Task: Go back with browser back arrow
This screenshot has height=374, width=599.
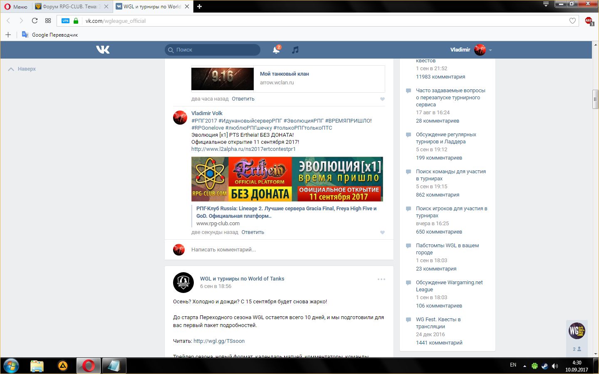Action: pyautogui.click(x=8, y=21)
